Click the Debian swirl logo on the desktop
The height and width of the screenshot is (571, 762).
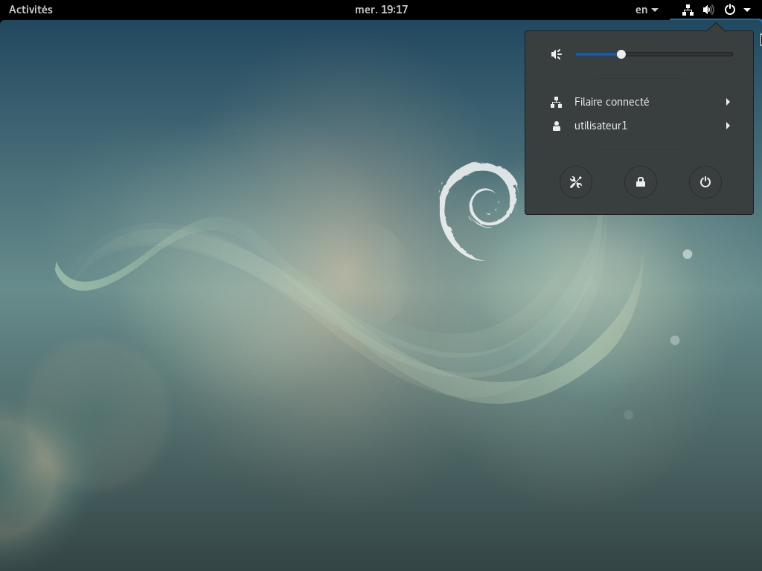[478, 210]
